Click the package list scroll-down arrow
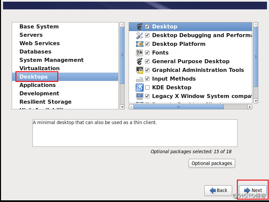 tap(256, 101)
